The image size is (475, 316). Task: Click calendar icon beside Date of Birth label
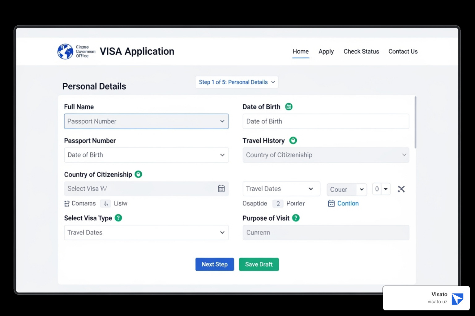(289, 107)
